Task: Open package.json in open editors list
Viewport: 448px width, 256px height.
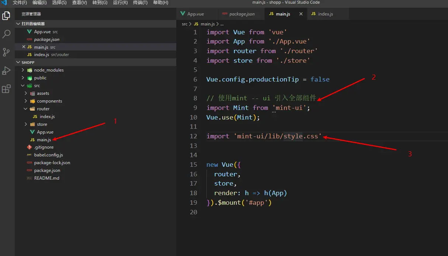Action: [95, 39]
